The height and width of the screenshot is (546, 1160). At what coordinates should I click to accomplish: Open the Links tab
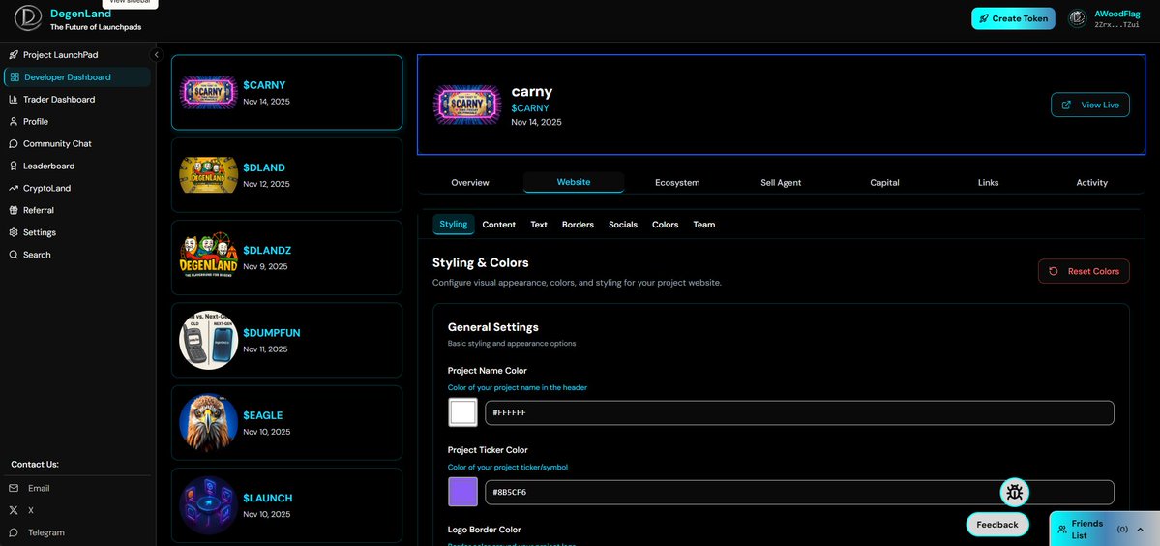coord(988,183)
